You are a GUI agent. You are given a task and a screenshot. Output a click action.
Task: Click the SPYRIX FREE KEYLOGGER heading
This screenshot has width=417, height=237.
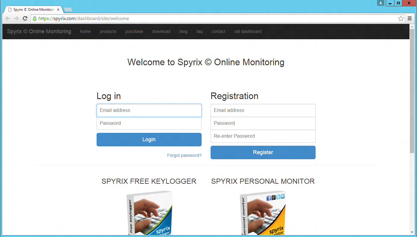pyautogui.click(x=149, y=181)
